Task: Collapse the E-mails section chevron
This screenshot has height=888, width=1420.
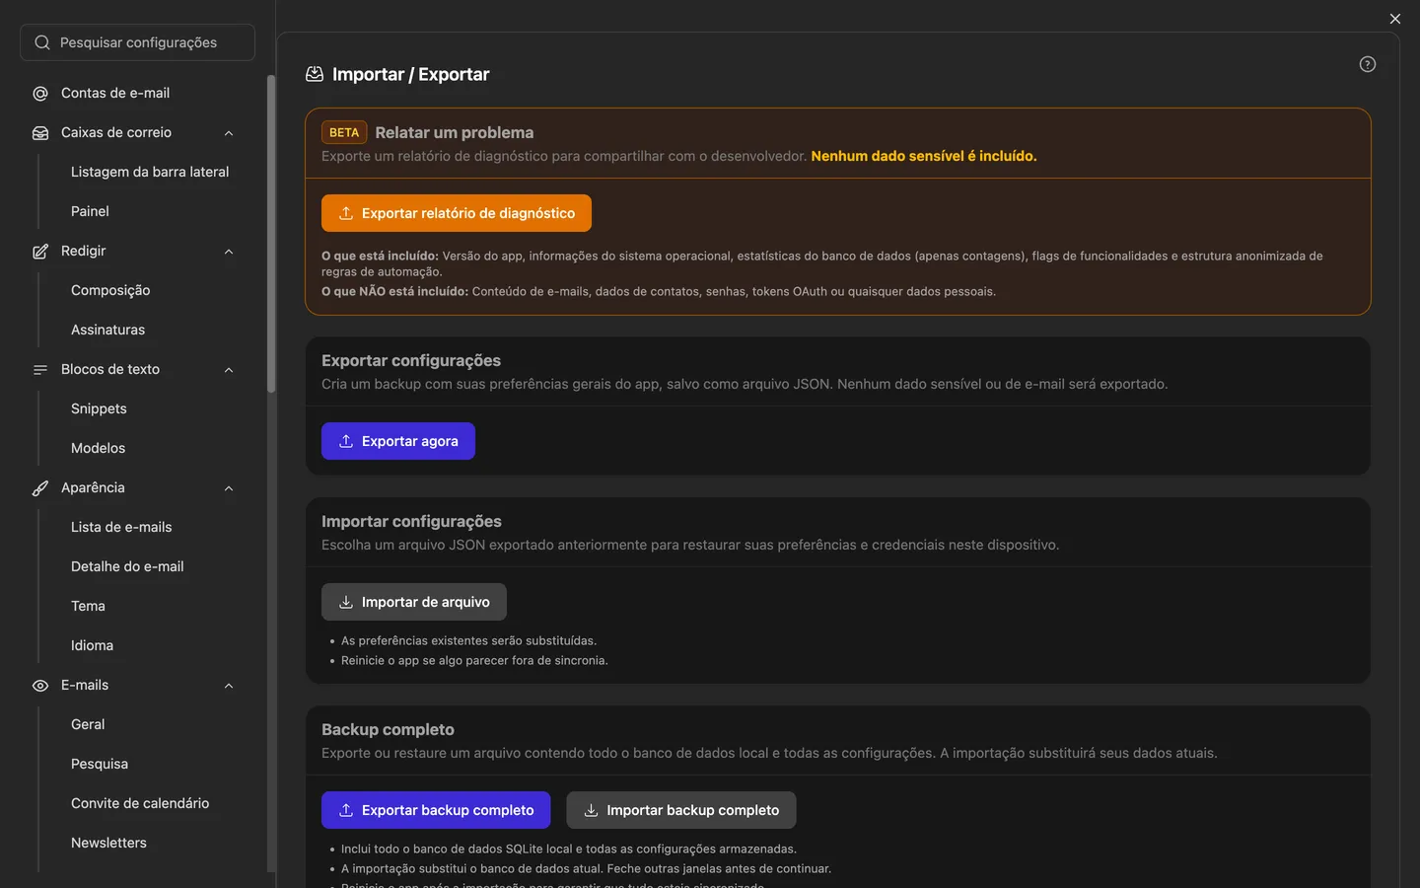Action: 229,686
